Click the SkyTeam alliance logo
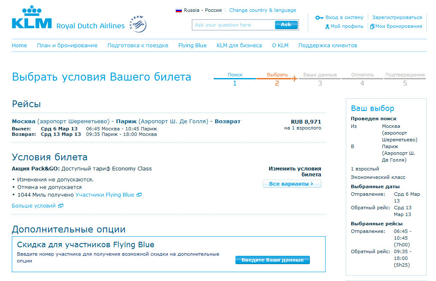Viewport: 436px width, 281px height. (138, 24)
